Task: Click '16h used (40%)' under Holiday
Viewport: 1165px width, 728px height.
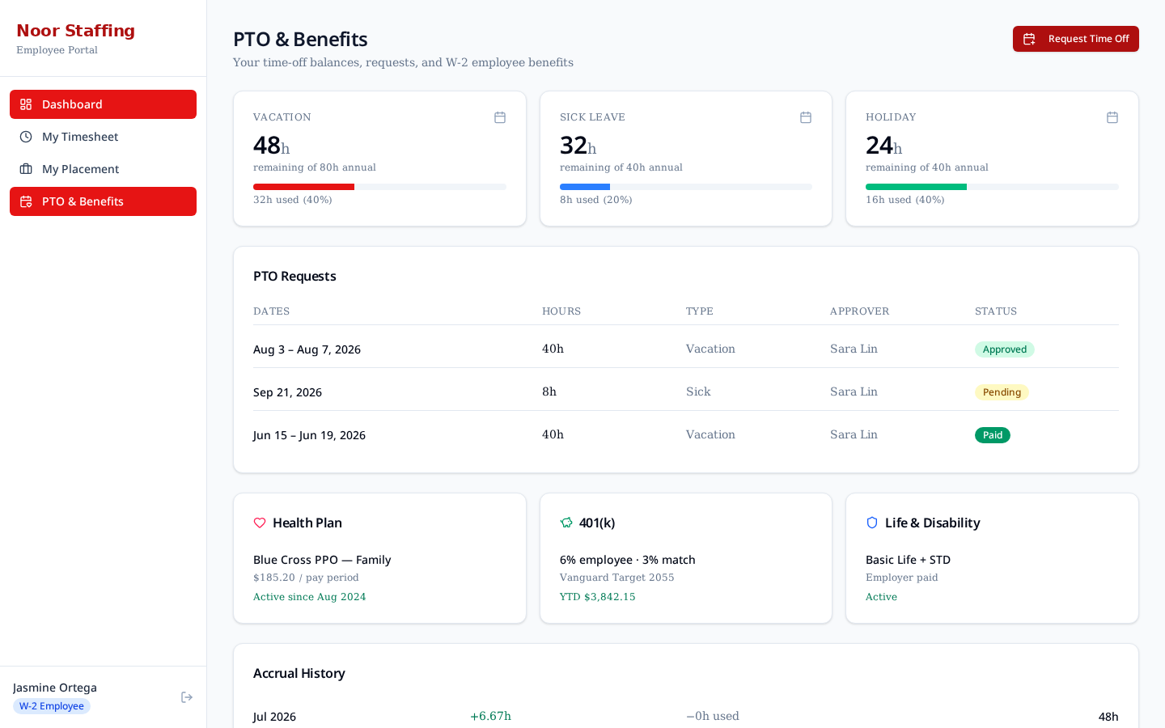Action: point(904,200)
